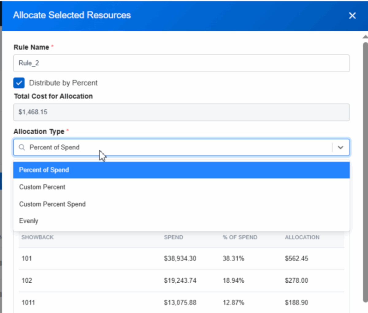Image resolution: width=368 pixels, height=313 pixels.
Task: Select the Percent of Spend option
Action: point(181,170)
